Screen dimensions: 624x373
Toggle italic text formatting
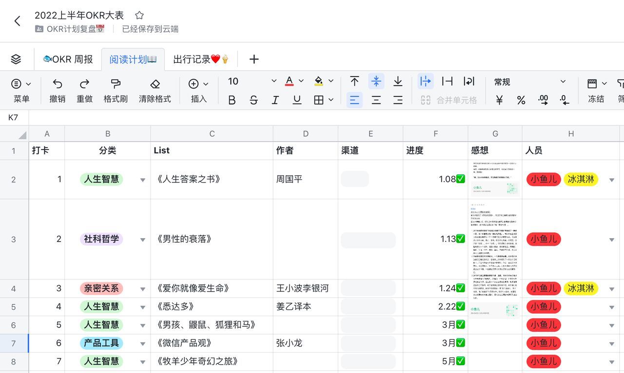(x=275, y=100)
